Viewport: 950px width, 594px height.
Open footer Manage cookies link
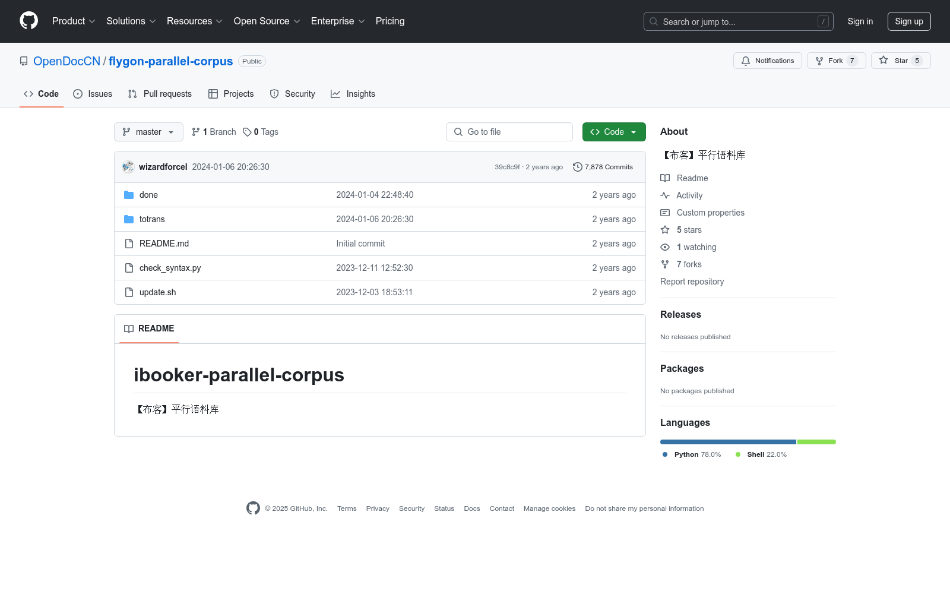coord(550,508)
